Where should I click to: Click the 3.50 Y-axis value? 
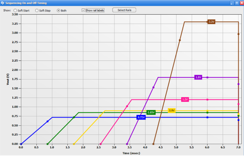tap(15, 14)
